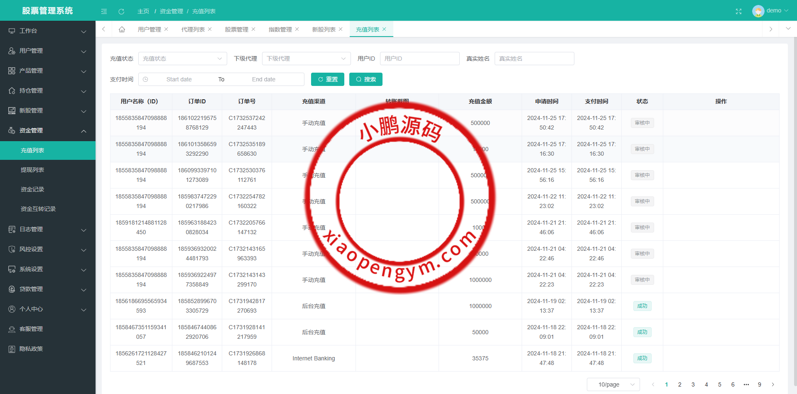Screen dimensions: 797x394
Task: Switch to the 股票管理 tab
Action: [x=236, y=29]
